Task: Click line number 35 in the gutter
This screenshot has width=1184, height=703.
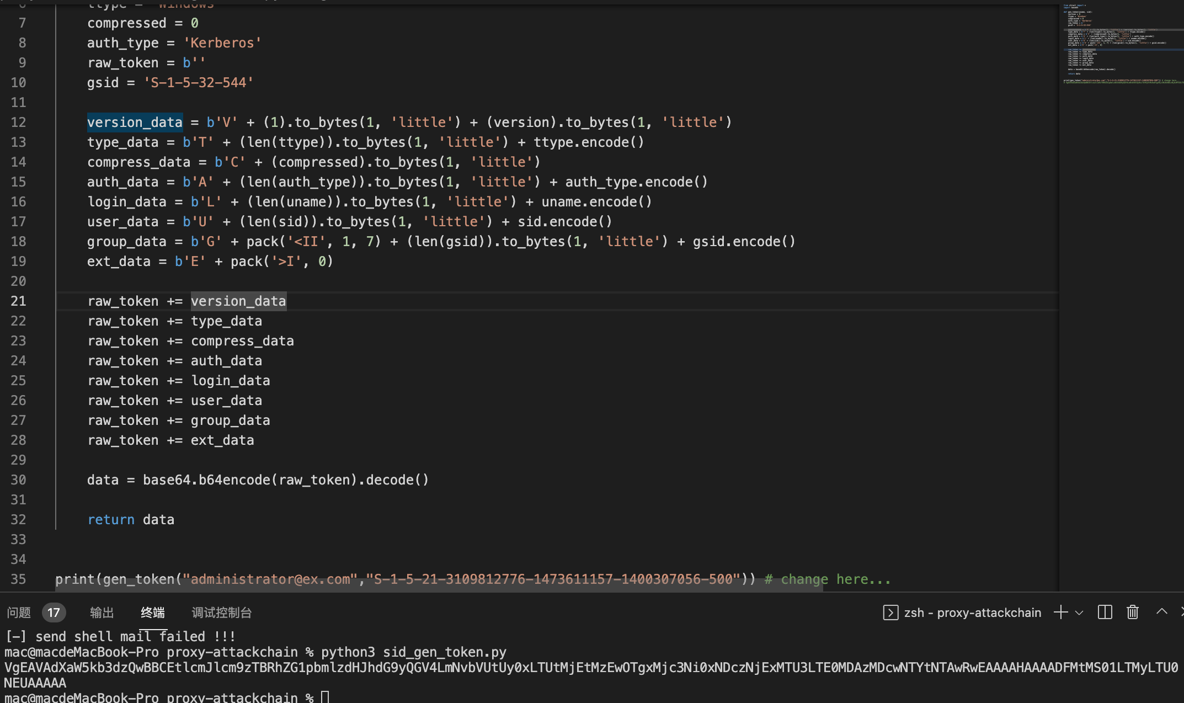Action: pos(18,579)
